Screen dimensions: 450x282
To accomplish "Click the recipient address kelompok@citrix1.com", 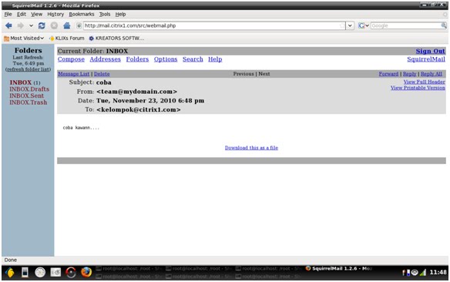I will [x=139, y=109].
